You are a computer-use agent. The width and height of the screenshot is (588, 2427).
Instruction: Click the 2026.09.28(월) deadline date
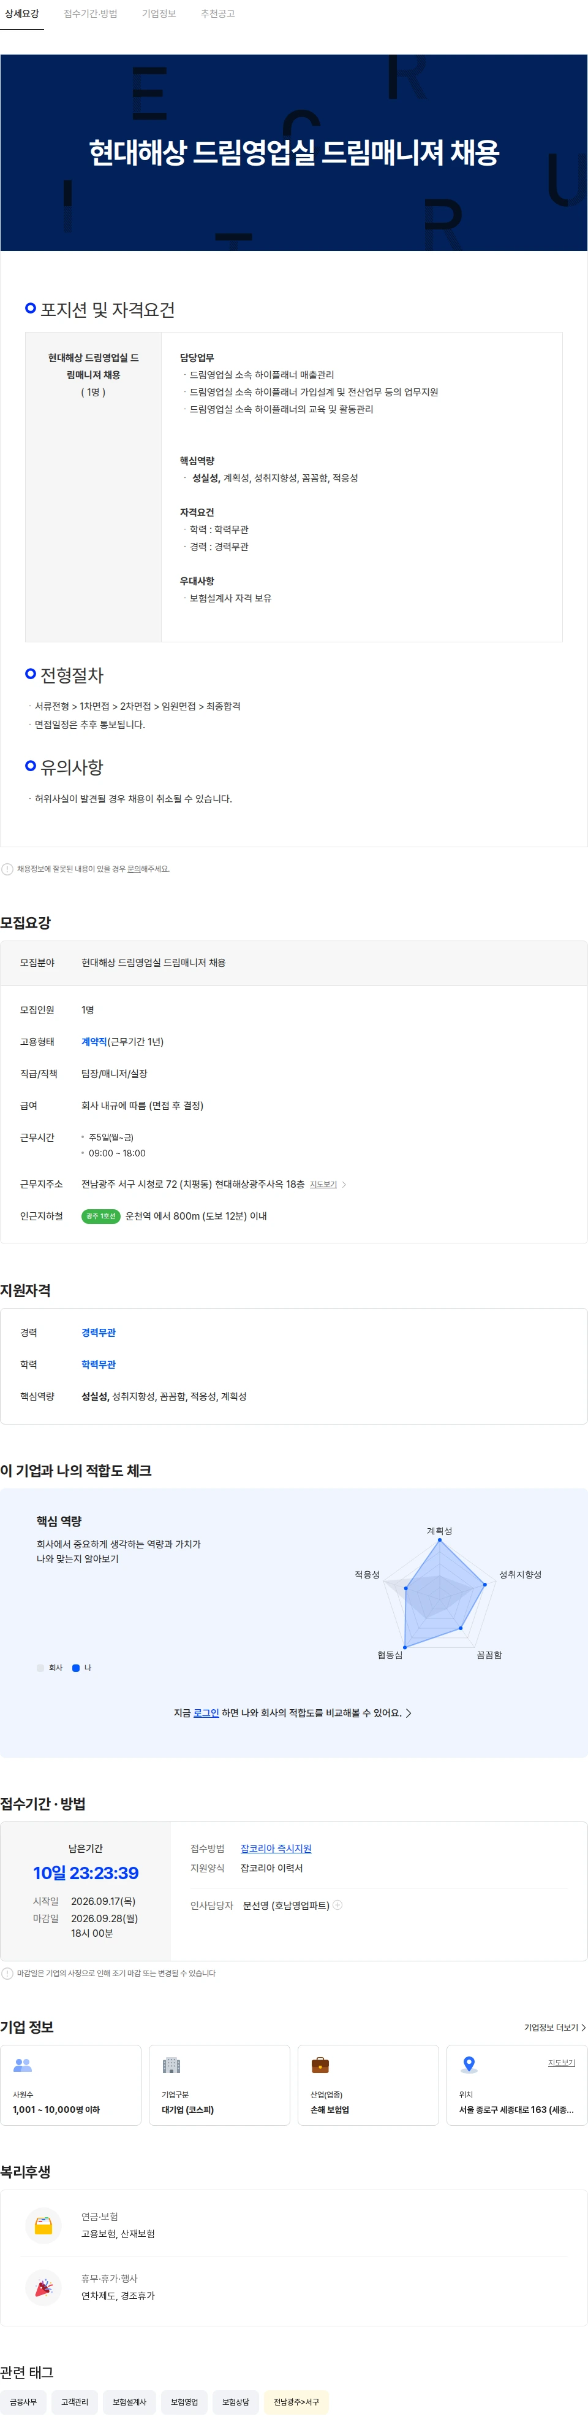(x=104, y=1918)
